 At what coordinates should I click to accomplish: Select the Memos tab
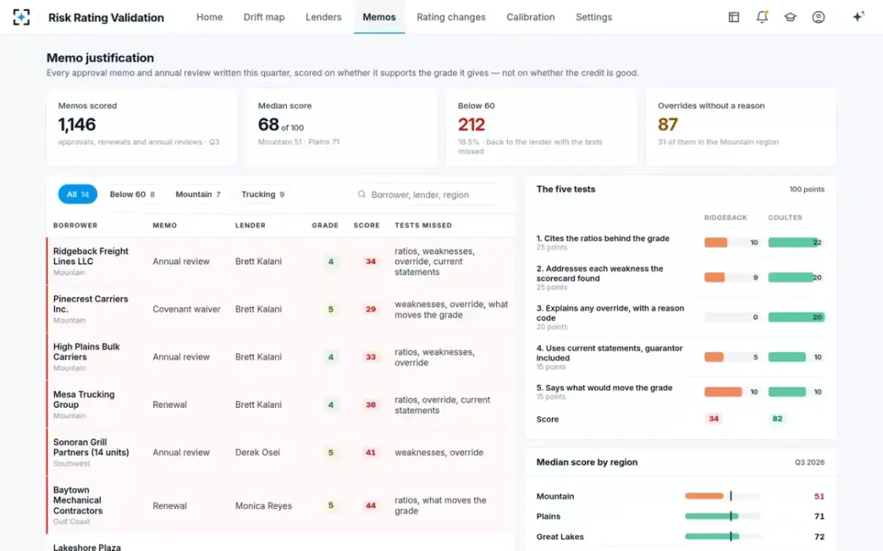click(379, 17)
